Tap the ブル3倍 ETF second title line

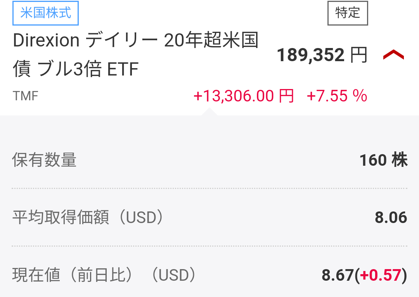(76, 70)
